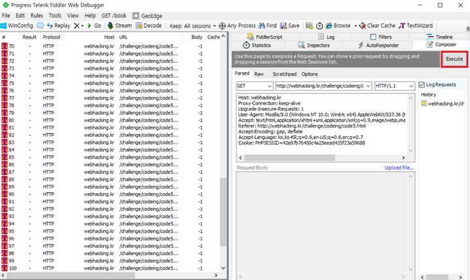Image resolution: width=470 pixels, height=280 pixels.
Task: Click the Clear Cache toolbar icon
Action: click(362, 26)
